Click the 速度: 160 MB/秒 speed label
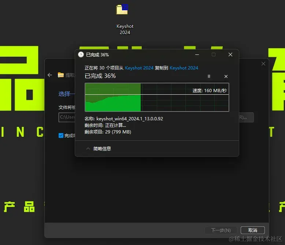Screen dimensions: 285x245 pyautogui.click(x=210, y=91)
